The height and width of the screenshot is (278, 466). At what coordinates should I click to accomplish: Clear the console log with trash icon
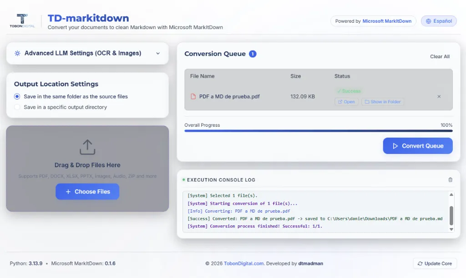(x=450, y=180)
